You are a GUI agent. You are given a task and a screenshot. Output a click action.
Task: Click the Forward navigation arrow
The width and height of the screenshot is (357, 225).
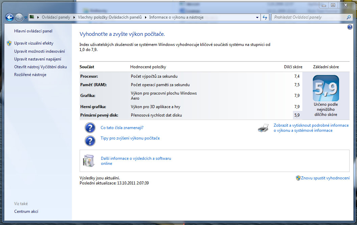click(x=19, y=17)
